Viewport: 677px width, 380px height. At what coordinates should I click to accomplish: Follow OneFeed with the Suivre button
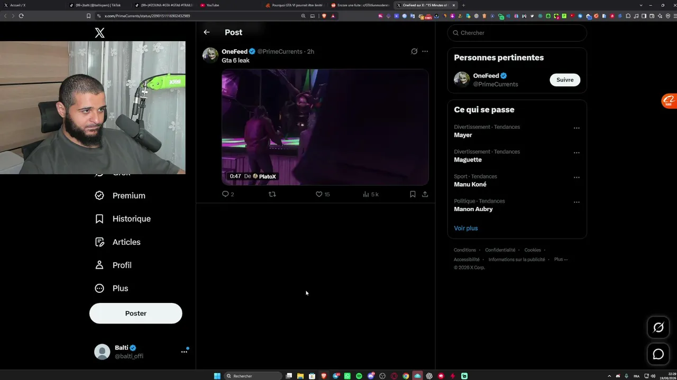click(x=565, y=80)
